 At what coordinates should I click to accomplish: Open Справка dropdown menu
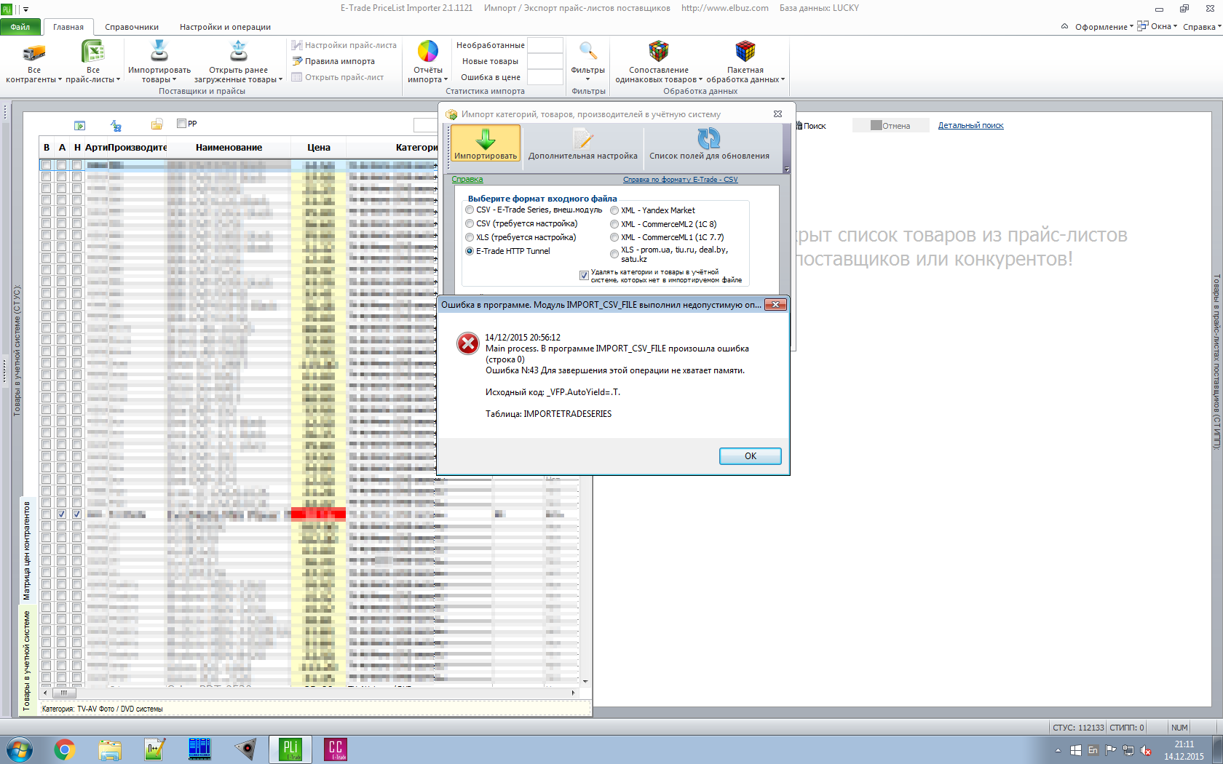(1202, 27)
